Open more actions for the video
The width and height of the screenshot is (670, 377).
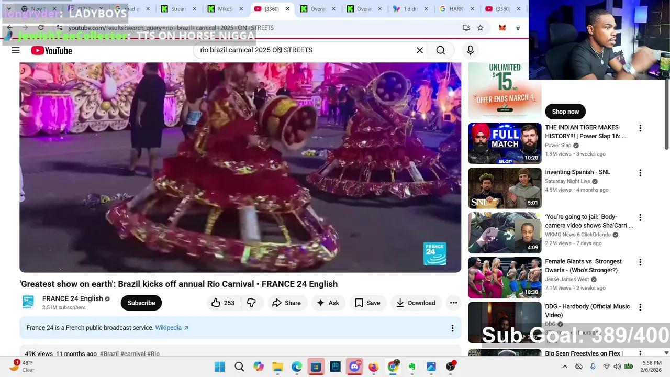453,303
